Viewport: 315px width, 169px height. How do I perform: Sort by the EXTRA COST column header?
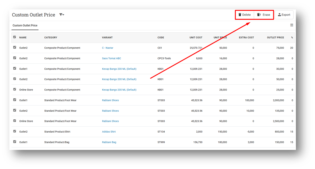[x=246, y=38]
